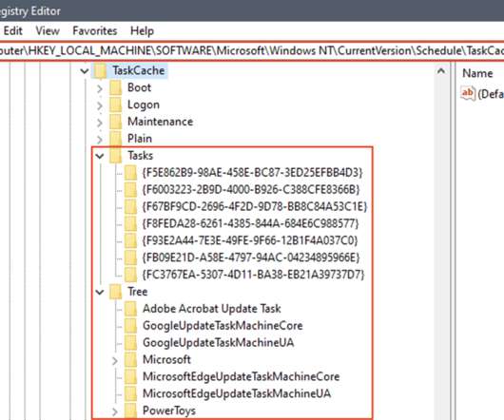
Task: Select the GoogleUpdateTaskMachineUA key
Action: 219,343
